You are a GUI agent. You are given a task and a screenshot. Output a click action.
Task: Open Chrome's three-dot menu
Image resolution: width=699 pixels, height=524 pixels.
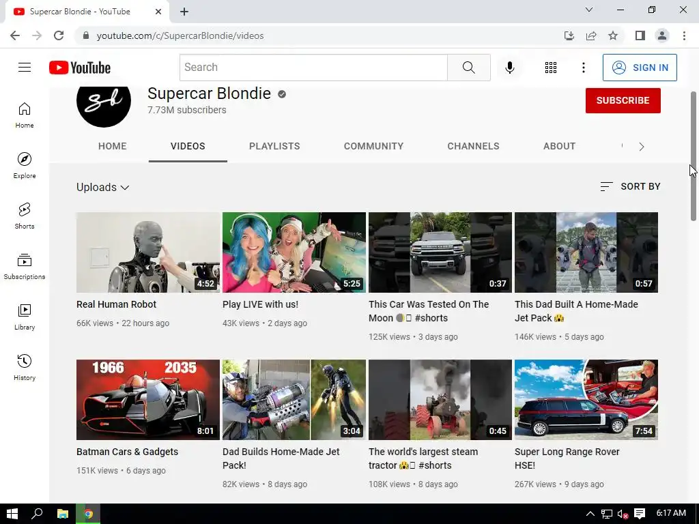tap(684, 35)
